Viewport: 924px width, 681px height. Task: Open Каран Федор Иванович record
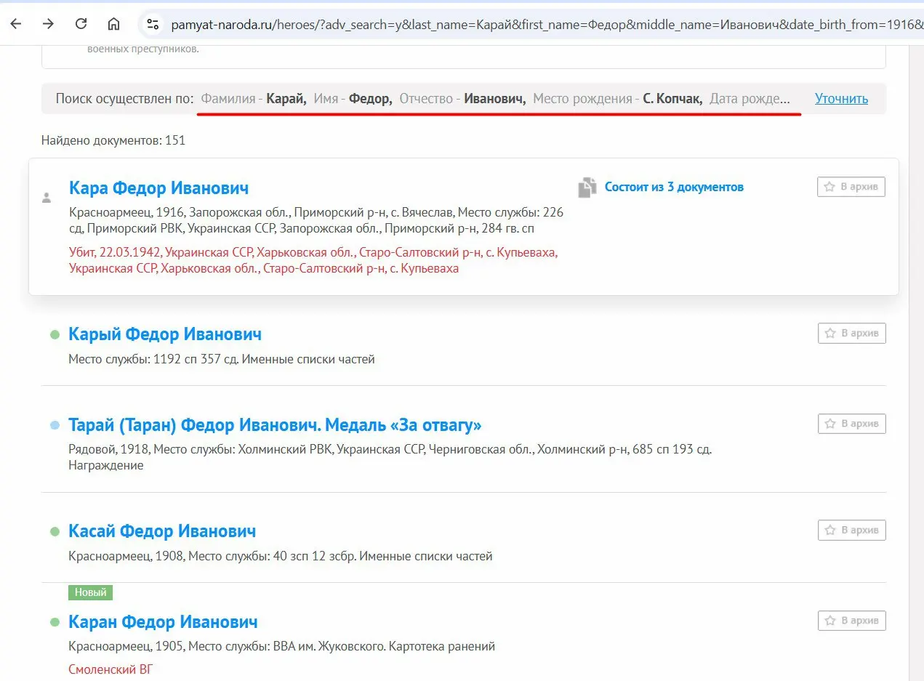(x=163, y=622)
